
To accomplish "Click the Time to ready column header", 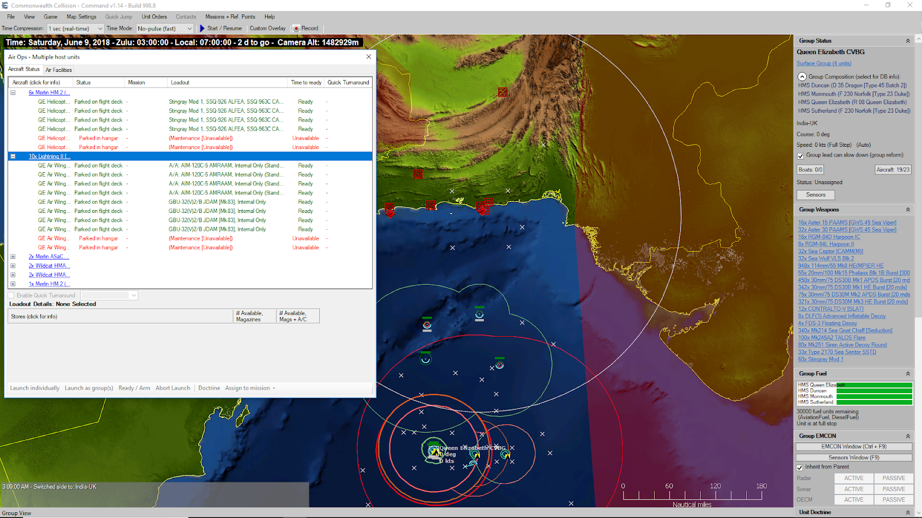I will click(306, 83).
